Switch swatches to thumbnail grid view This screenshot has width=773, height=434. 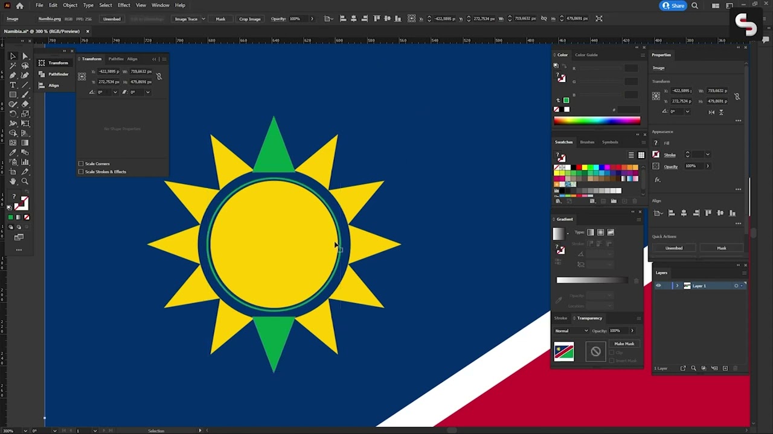click(x=641, y=155)
